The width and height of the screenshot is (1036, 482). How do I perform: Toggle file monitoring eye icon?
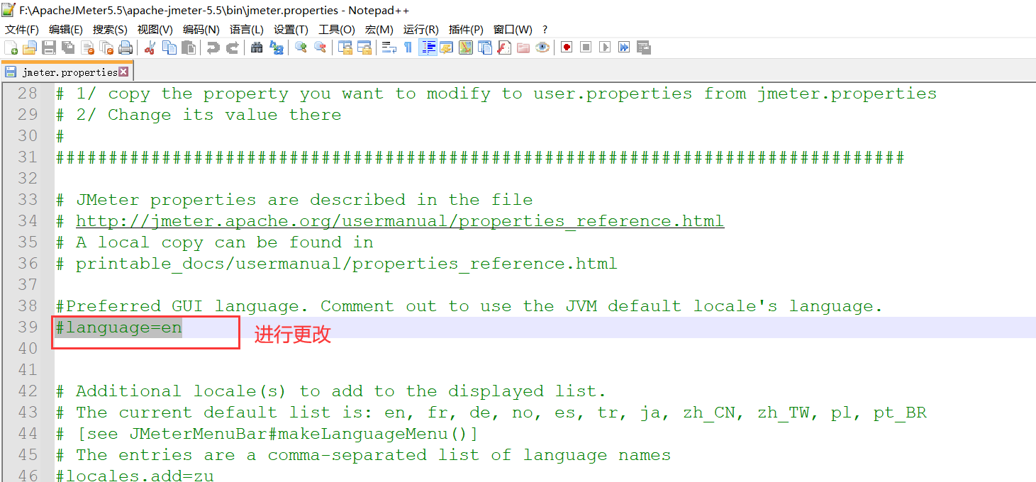pyautogui.click(x=542, y=47)
